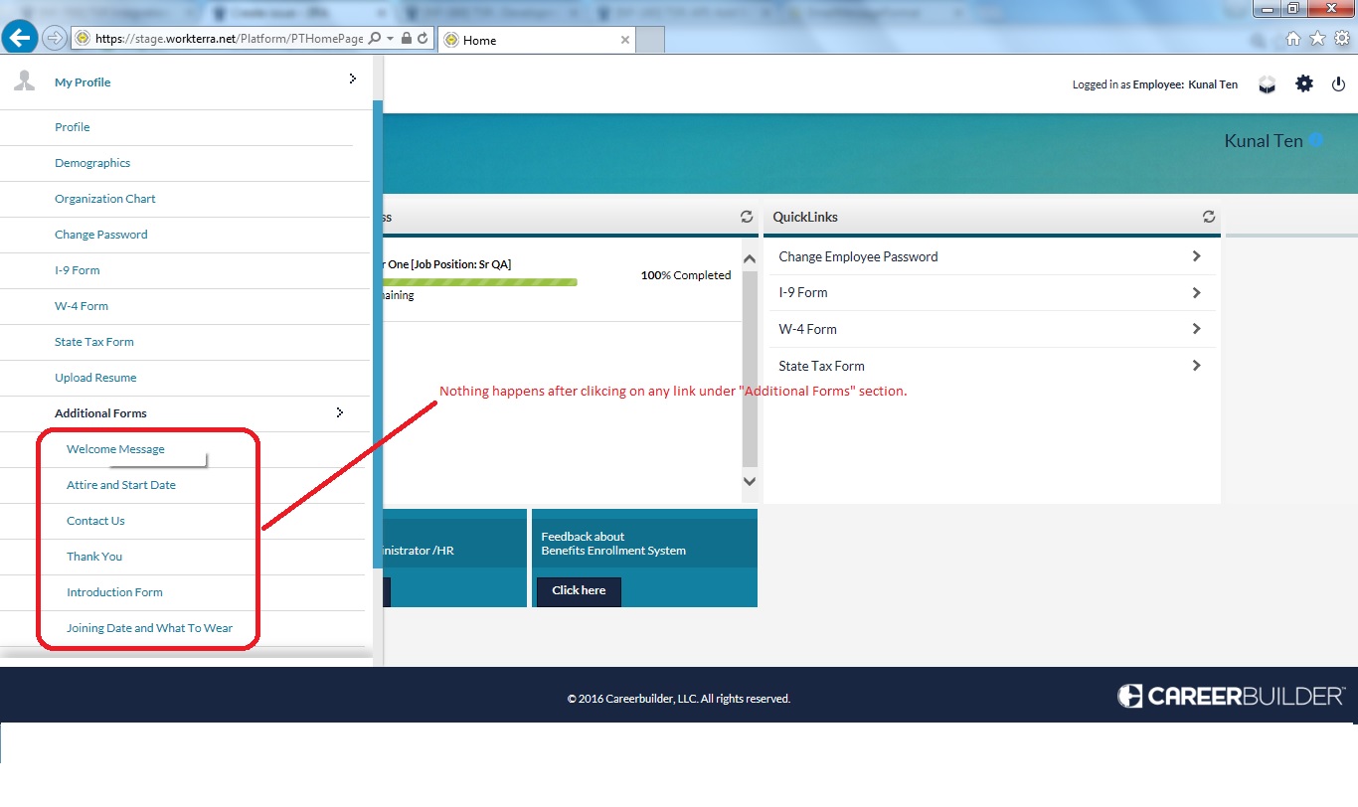Open W-4 Form in QuickLinks

tap(807, 329)
